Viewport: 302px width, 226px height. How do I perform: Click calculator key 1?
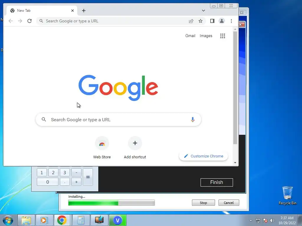pyautogui.click(x=42, y=172)
